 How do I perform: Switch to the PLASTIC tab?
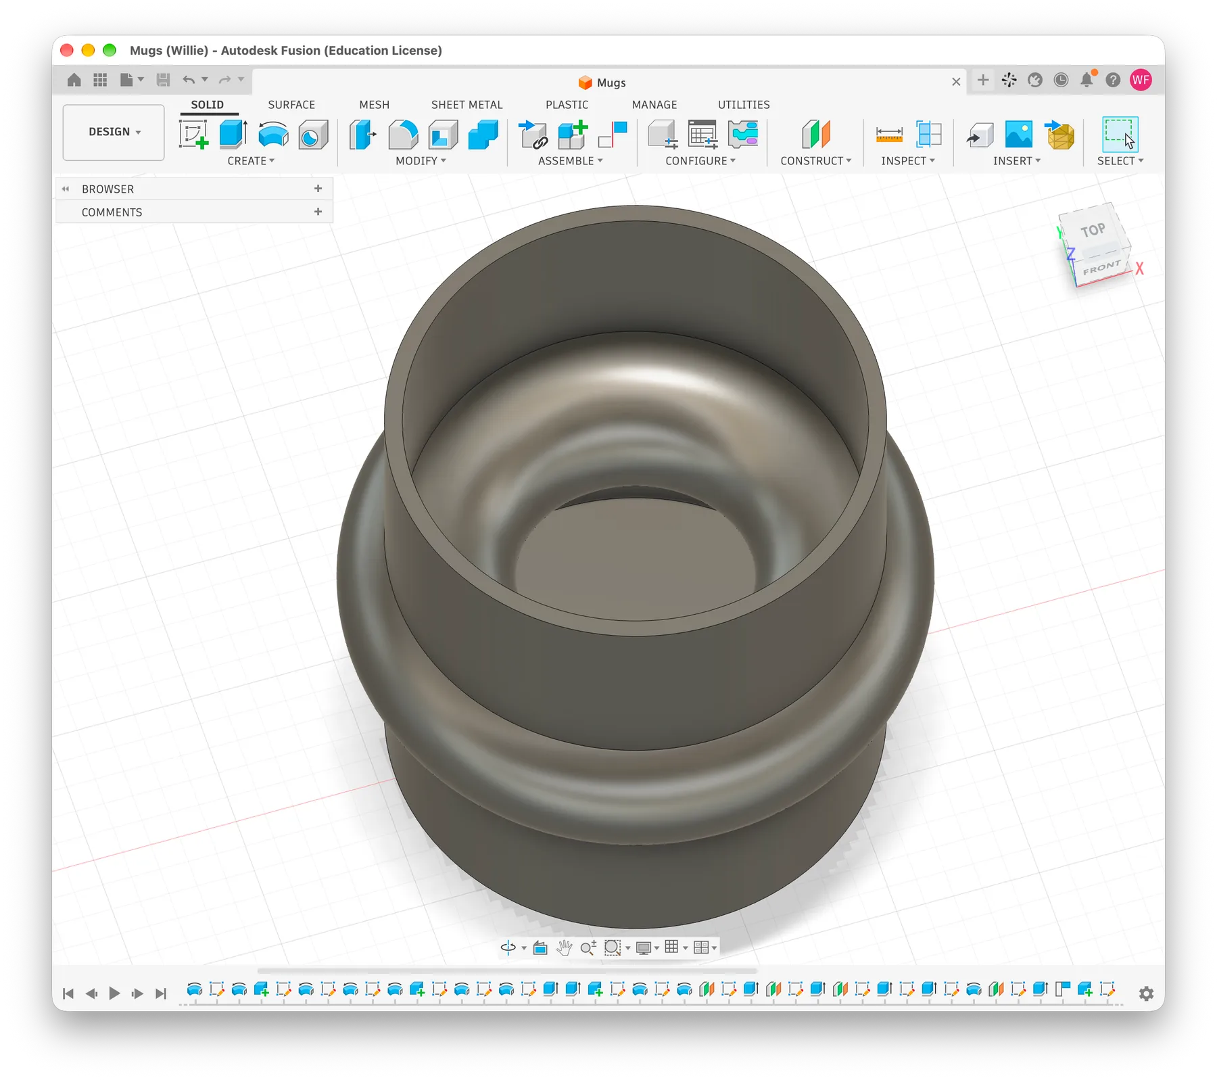point(567,105)
